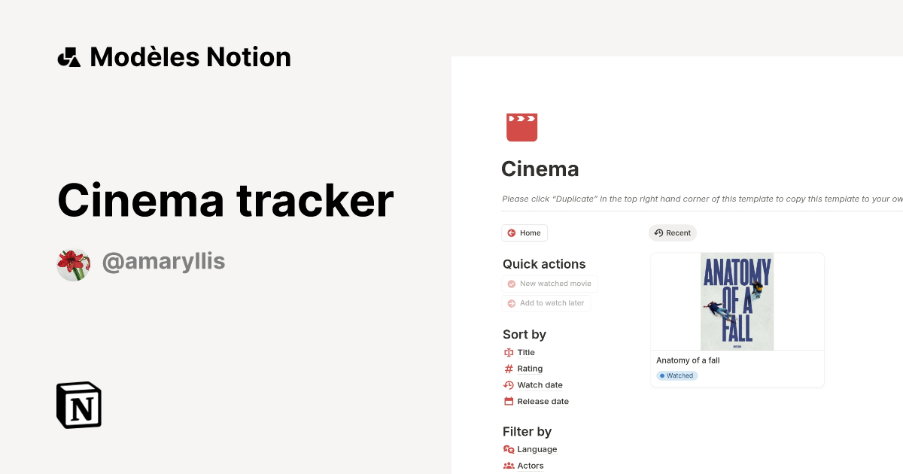This screenshot has width=903, height=474.
Task: Click the hash icon beside Rating
Action: (508, 368)
